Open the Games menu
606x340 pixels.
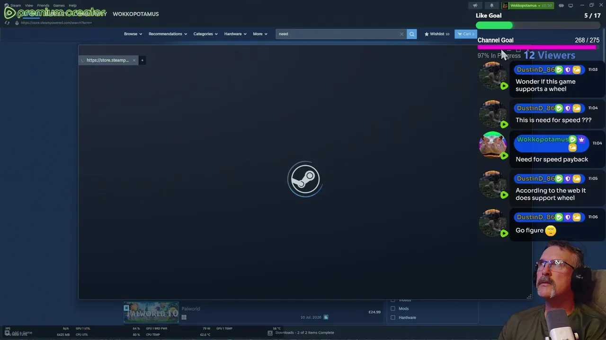pos(59,6)
